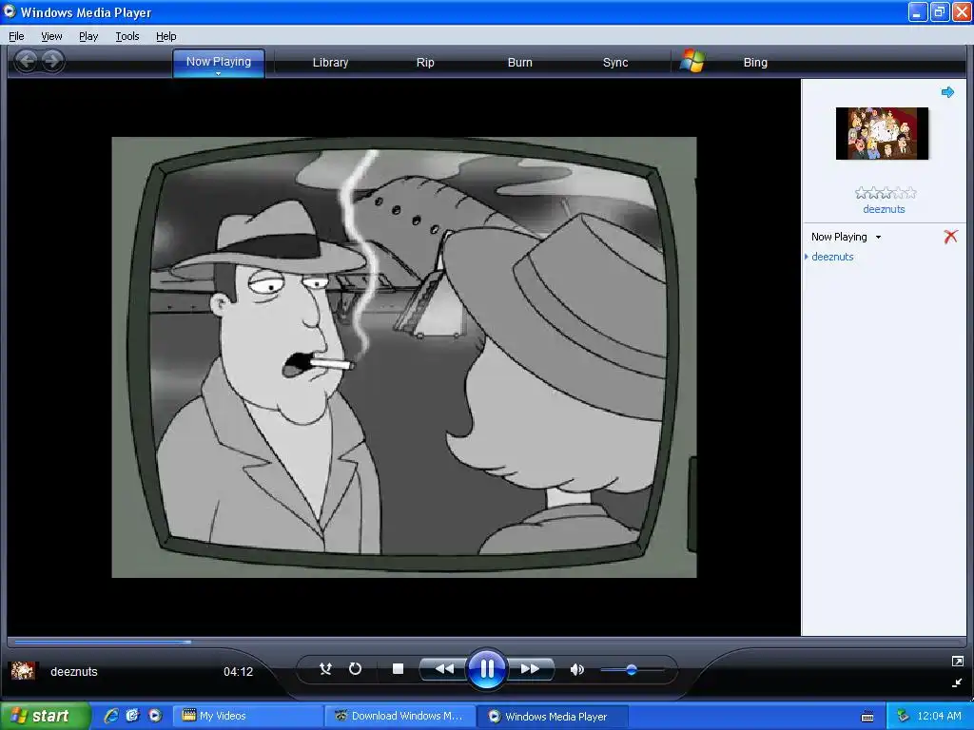
Task: Select the Now Playing tab
Action: [219, 62]
